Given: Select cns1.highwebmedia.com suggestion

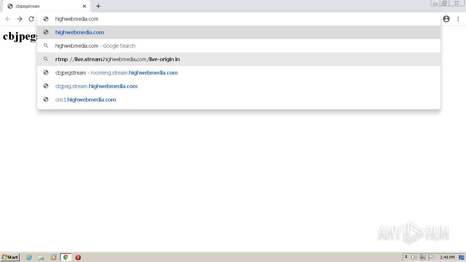Looking at the screenshot, I should click(x=239, y=99).
